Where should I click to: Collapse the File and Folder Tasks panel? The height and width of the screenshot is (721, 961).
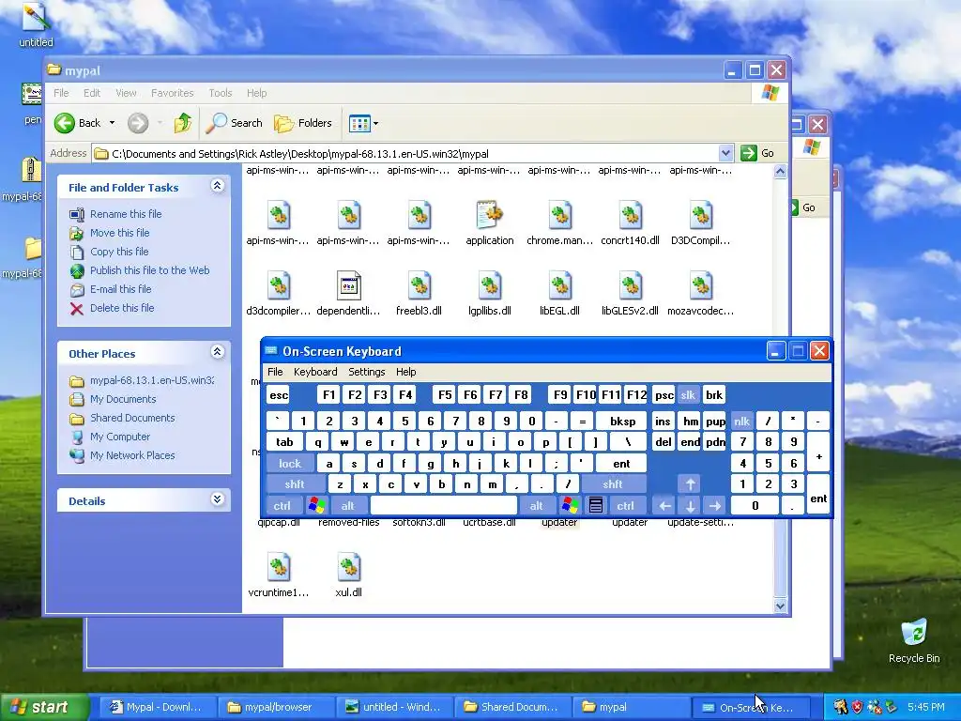click(x=217, y=185)
